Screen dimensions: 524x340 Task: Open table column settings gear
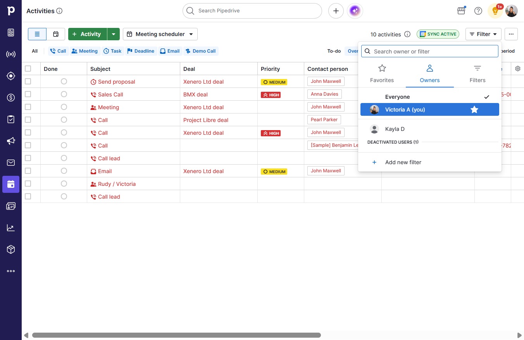(518, 69)
